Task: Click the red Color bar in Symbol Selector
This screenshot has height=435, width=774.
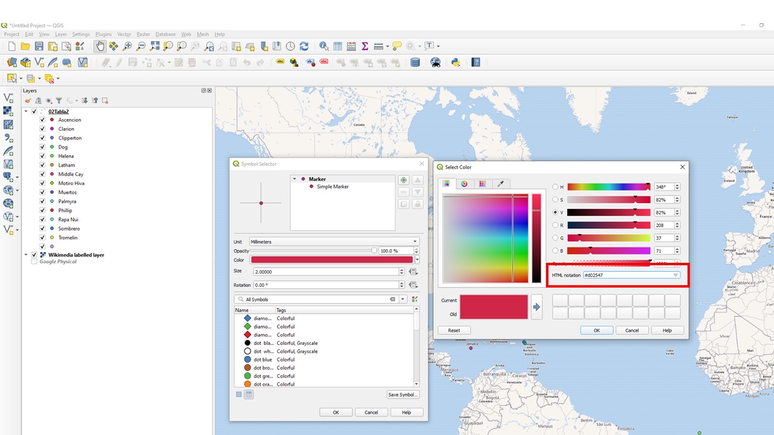Action: pyautogui.click(x=331, y=260)
